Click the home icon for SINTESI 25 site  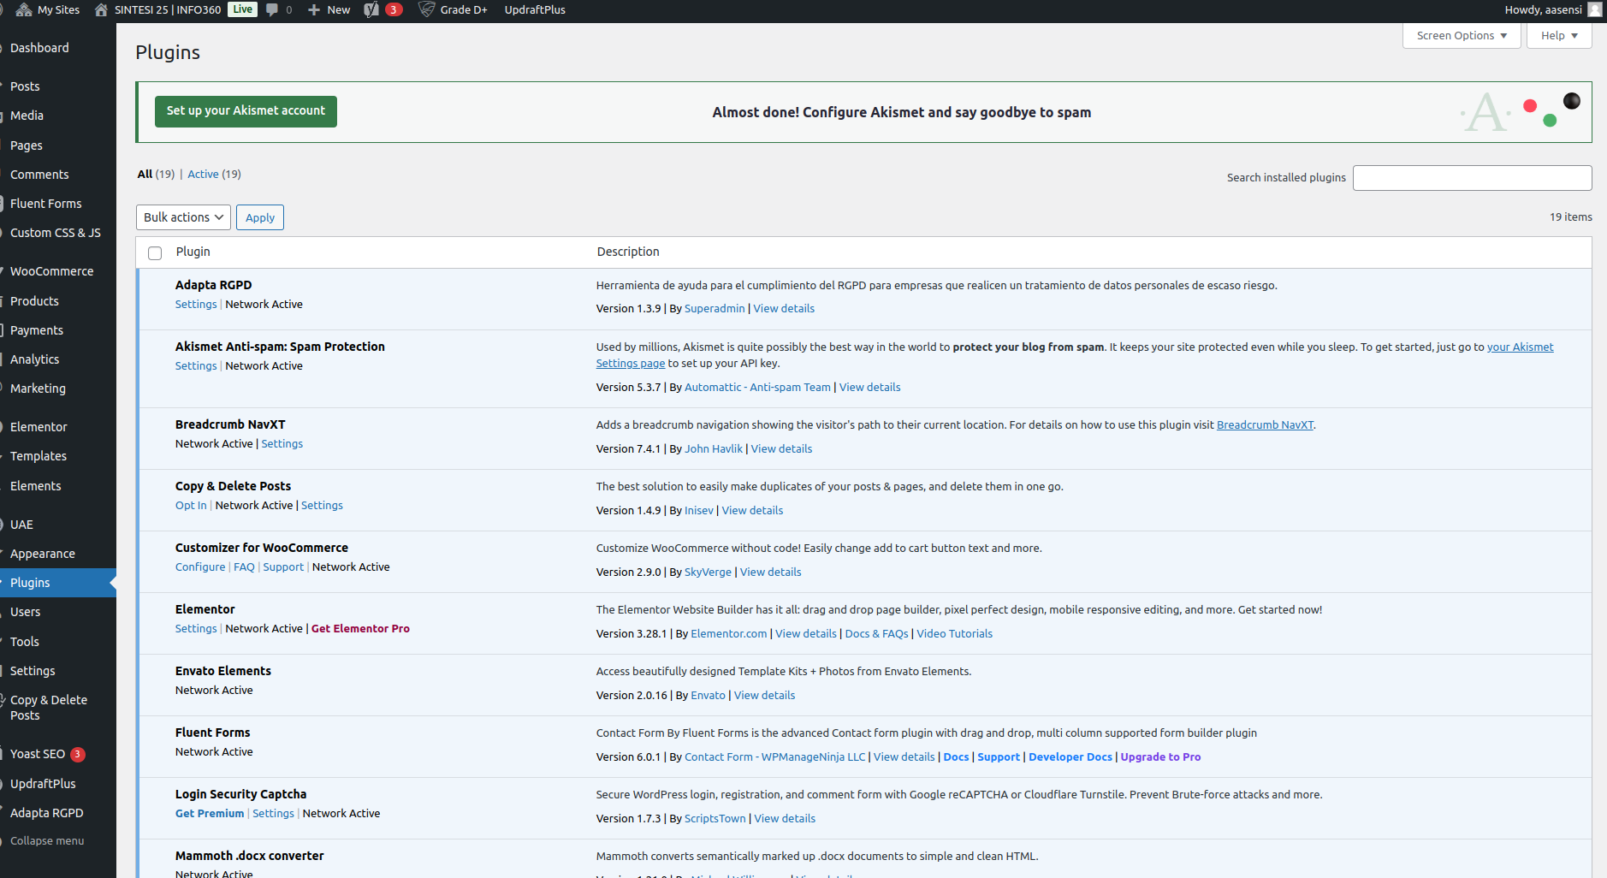(101, 10)
